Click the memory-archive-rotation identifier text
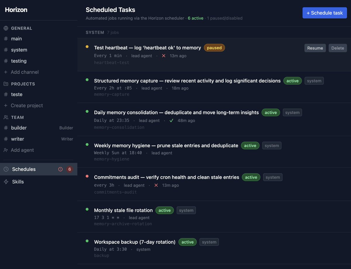 coord(123,224)
